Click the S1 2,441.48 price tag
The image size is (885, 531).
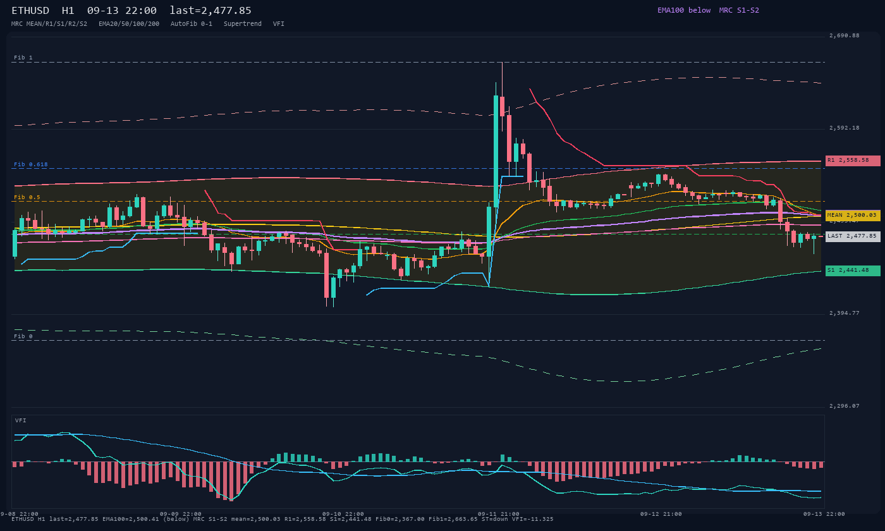point(853,271)
